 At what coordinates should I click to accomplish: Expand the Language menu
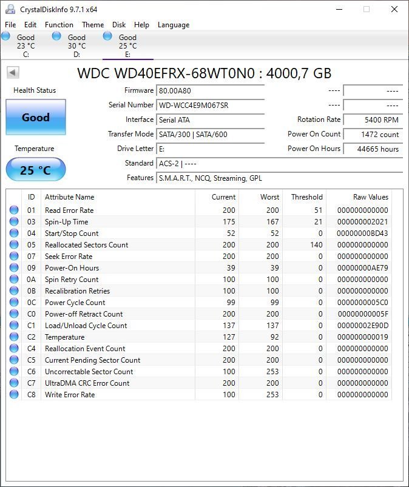174,25
